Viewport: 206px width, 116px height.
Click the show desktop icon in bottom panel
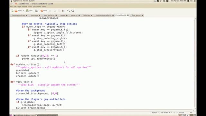pyautogui.click(x=11, y=115)
